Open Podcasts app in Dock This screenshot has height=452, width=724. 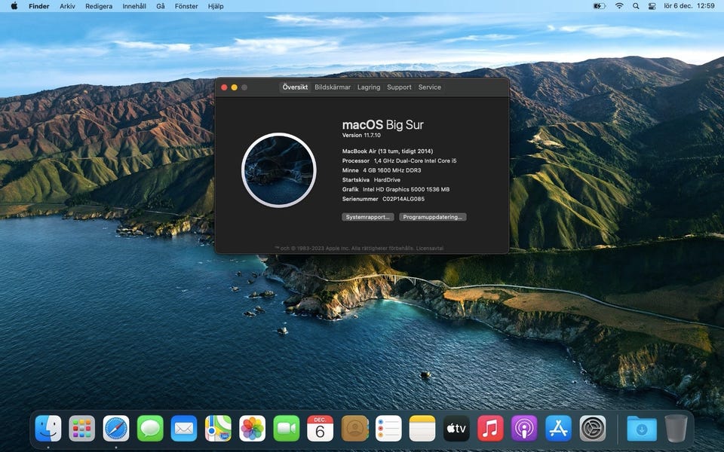(524, 429)
